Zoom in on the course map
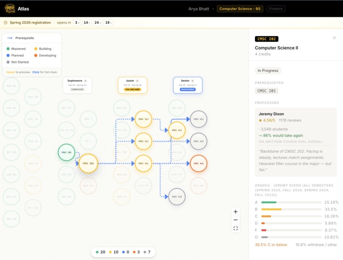The height and width of the screenshot is (260, 343). (x=235, y=211)
